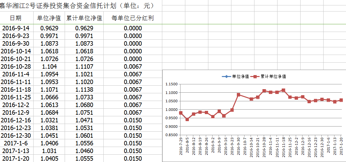
Task: Select the 日期 column header cell
Action: coord(16,18)
